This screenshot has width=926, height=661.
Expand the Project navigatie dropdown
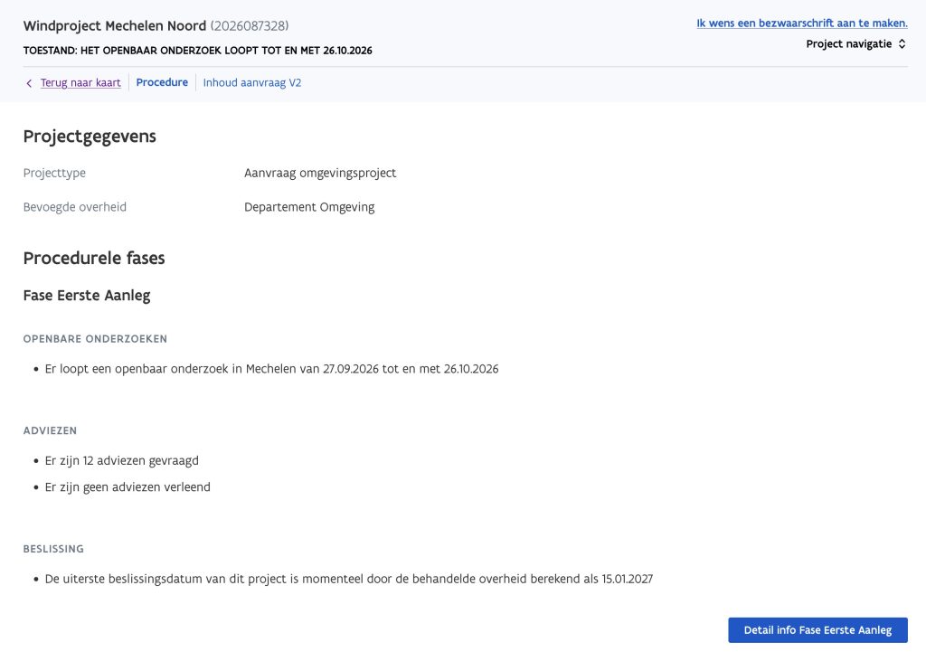[855, 43]
